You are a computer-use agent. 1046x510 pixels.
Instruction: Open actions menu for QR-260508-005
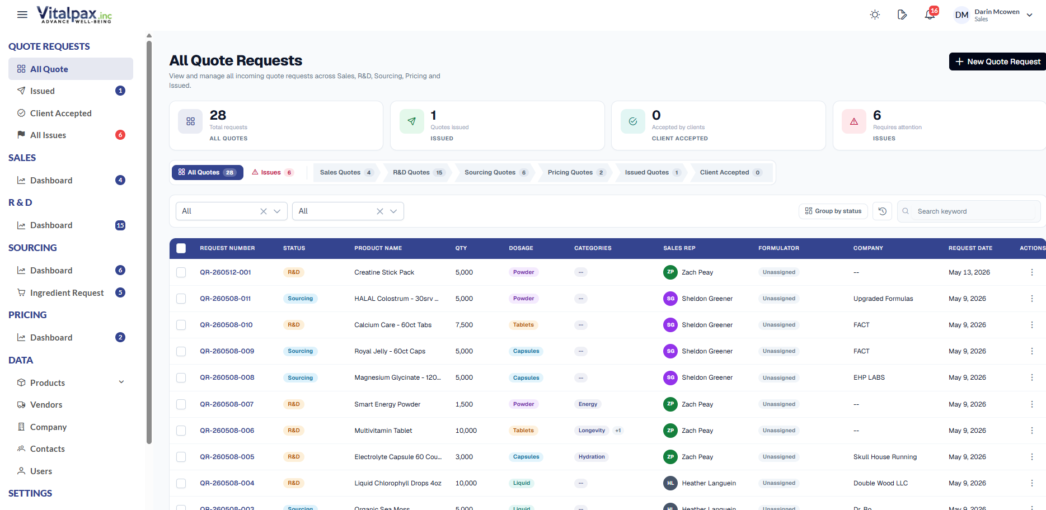1032,457
